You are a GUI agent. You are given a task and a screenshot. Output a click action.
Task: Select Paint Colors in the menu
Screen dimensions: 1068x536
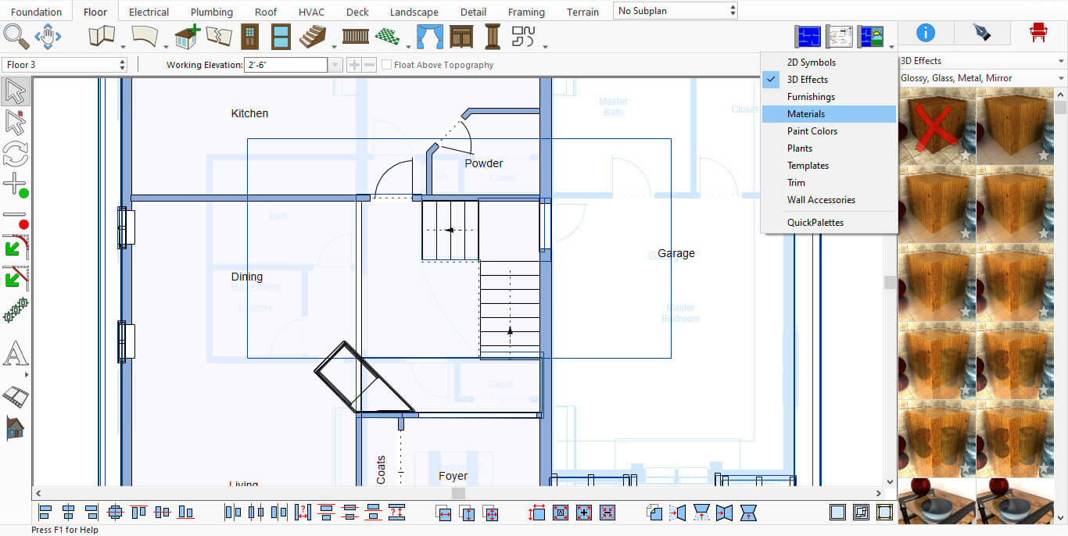pyautogui.click(x=812, y=131)
